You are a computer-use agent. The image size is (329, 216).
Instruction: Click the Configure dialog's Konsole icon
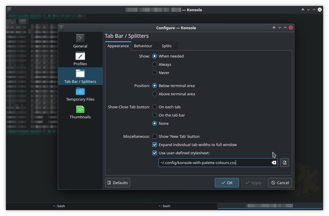tap(61, 27)
